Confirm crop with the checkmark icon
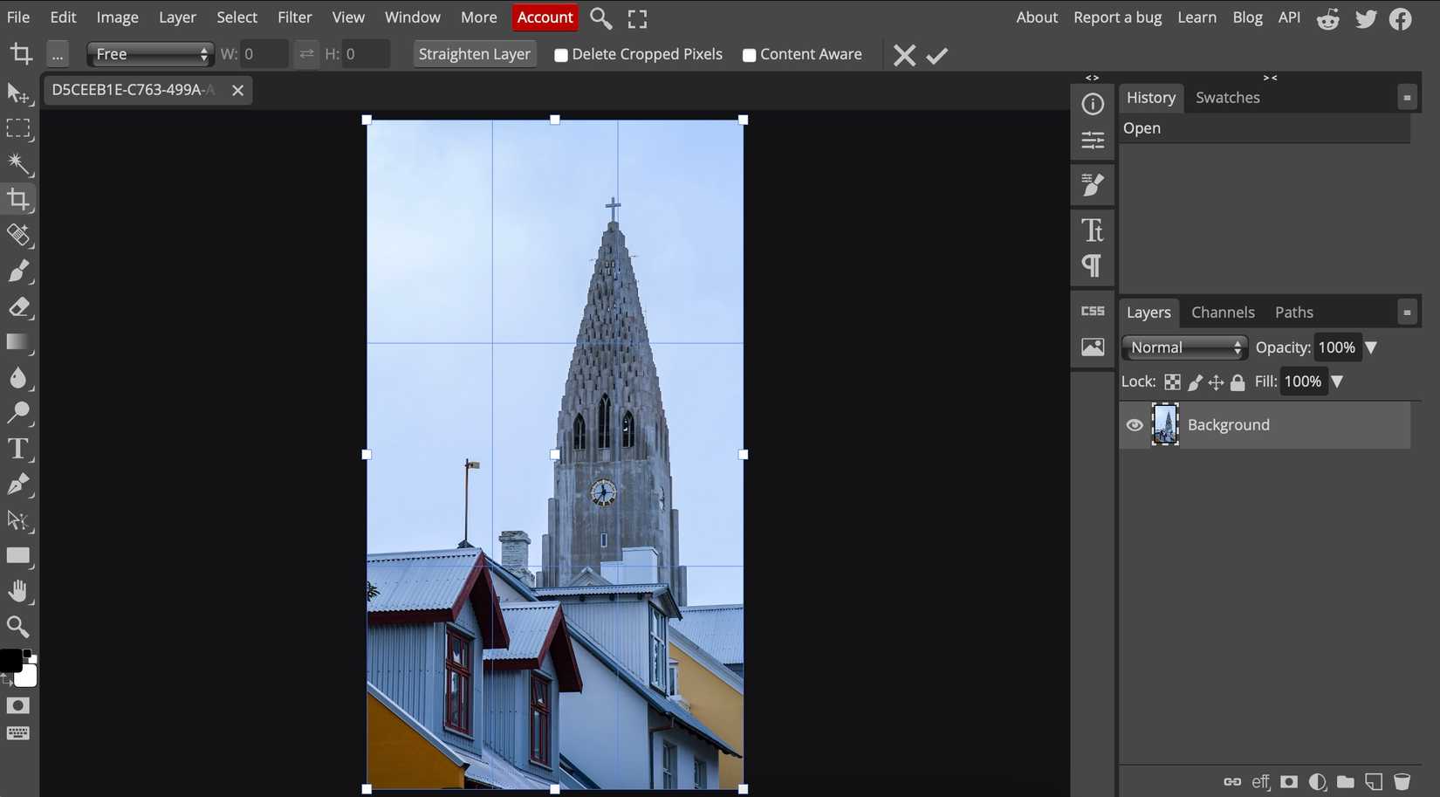Image resolution: width=1440 pixels, height=797 pixels. click(x=937, y=55)
